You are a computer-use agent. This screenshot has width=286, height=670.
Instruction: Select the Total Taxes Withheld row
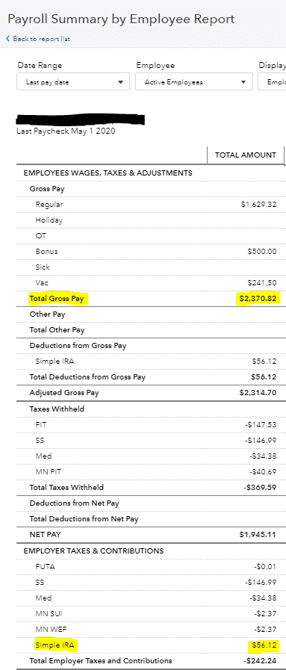(x=151, y=488)
